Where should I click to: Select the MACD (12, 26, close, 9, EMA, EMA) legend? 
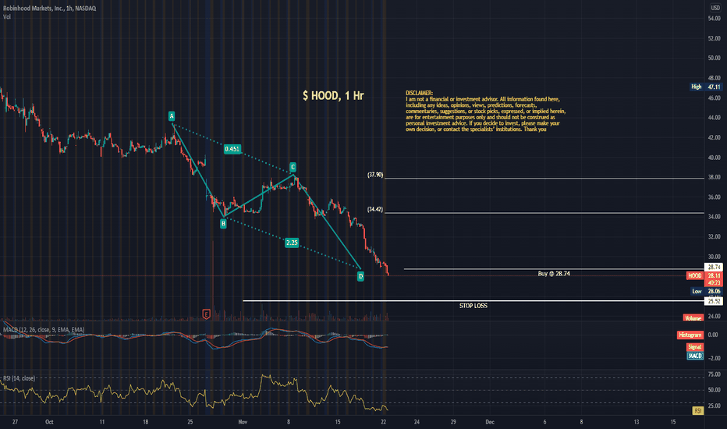tap(44, 330)
